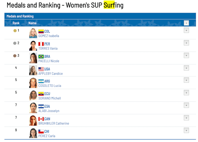Open the COL country link
Image resolution: width=198 pixels, height=142 pixels.
tap(47, 31)
